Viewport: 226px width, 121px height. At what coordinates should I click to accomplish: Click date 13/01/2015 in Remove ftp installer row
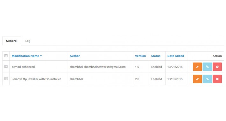175,79
